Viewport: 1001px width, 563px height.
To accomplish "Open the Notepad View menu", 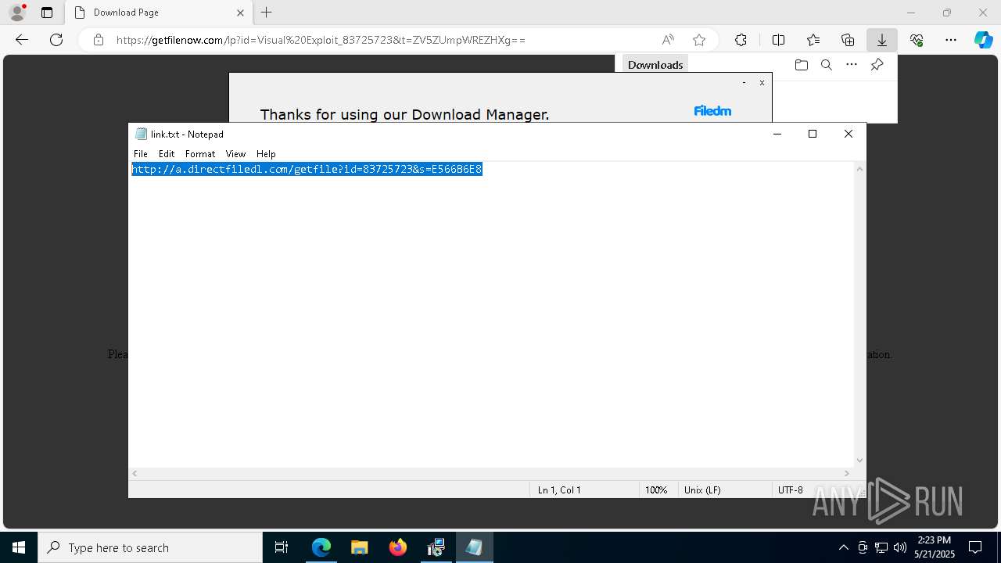I will [x=235, y=154].
